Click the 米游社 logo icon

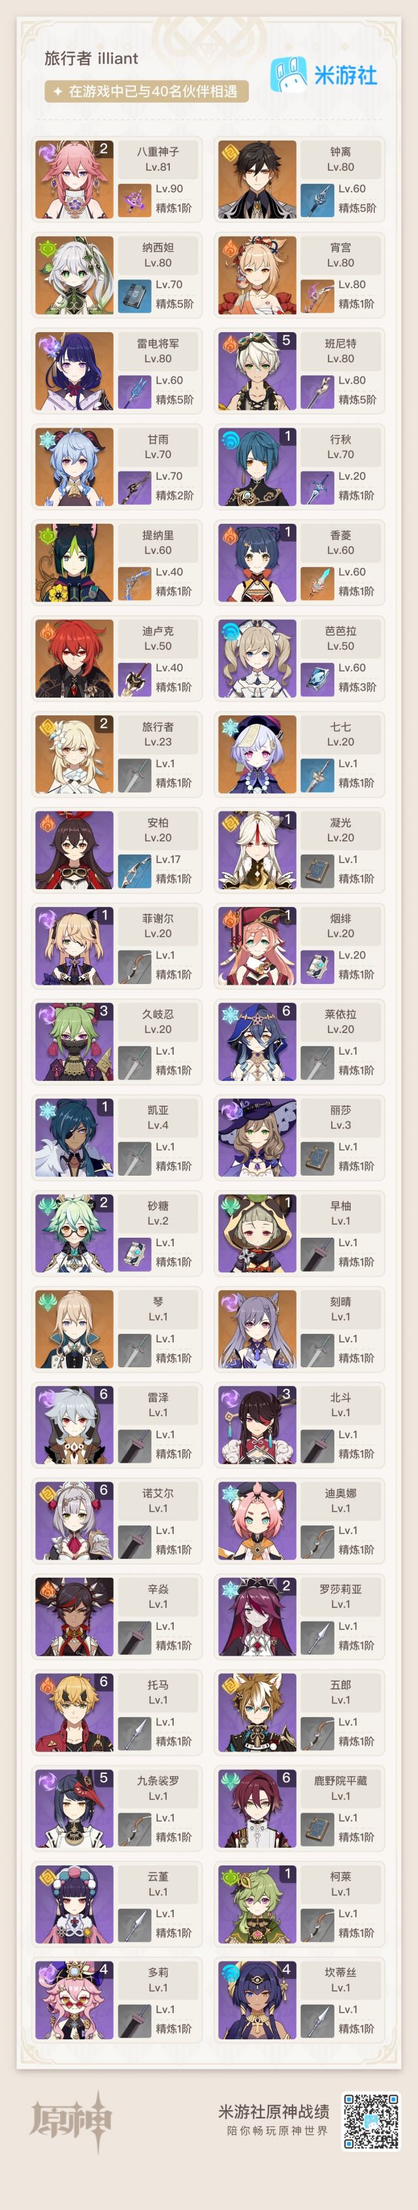288,75
